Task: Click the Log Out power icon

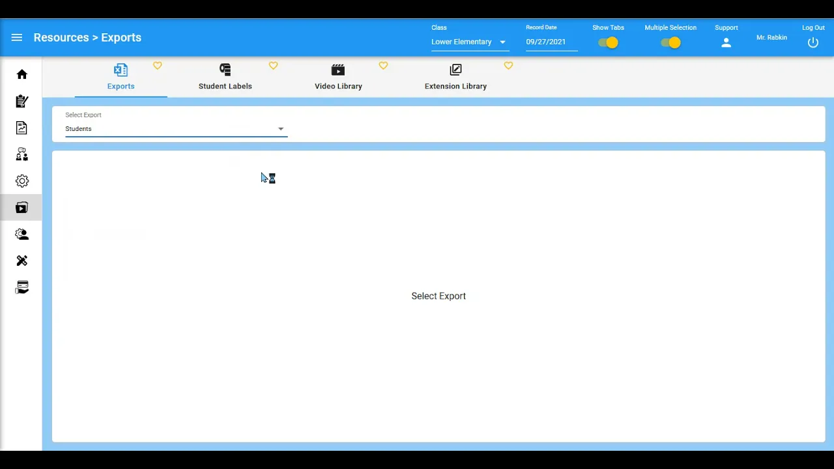Action: tap(813, 43)
